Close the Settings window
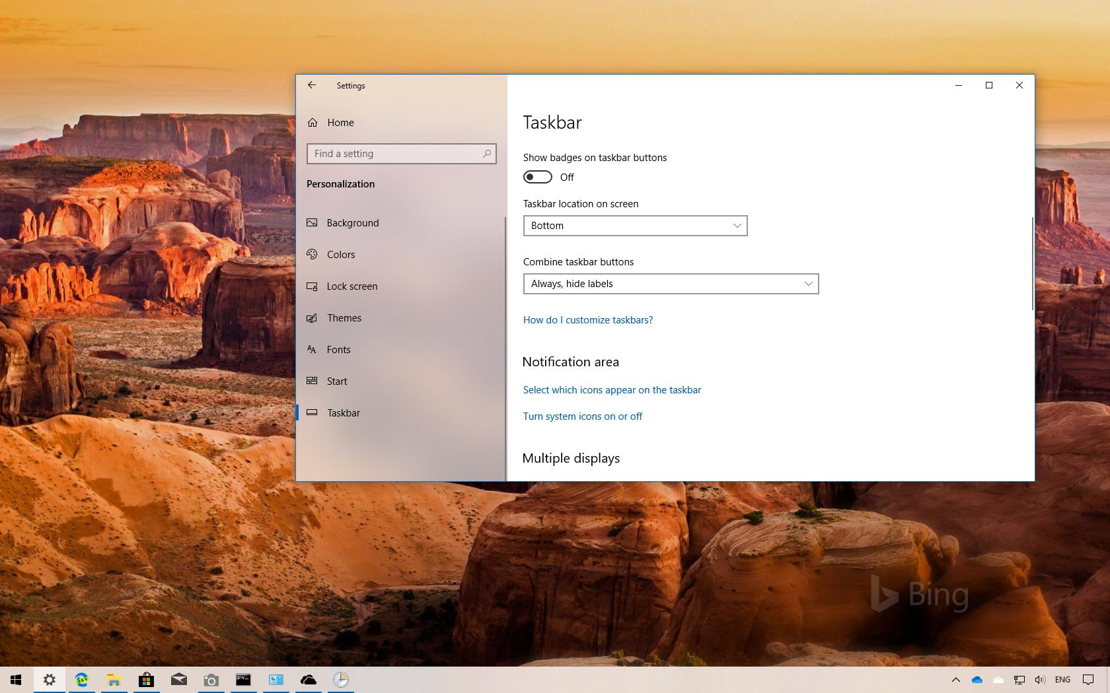1110x693 pixels. point(1019,85)
